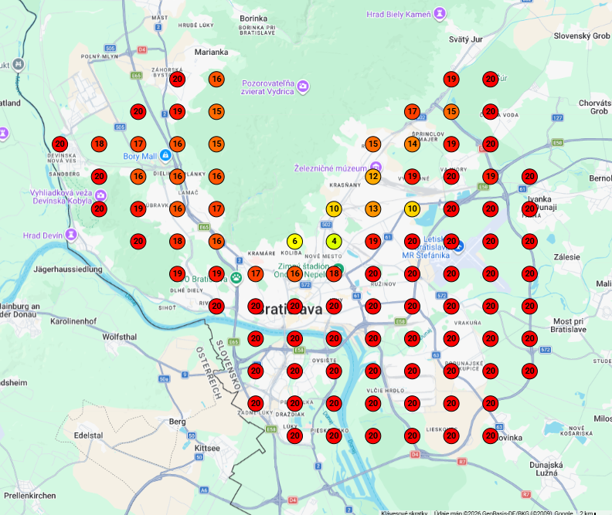Image resolution: width=612 pixels, height=515 pixels.
Task: Open the Zimný štadión Ondreja Nepelu pin
Action: (338, 269)
